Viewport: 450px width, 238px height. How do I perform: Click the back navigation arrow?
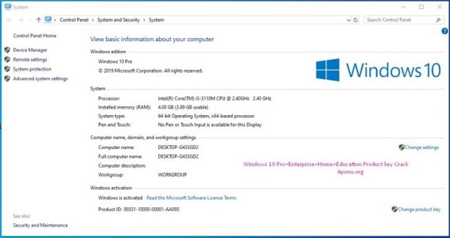[x=9, y=20]
